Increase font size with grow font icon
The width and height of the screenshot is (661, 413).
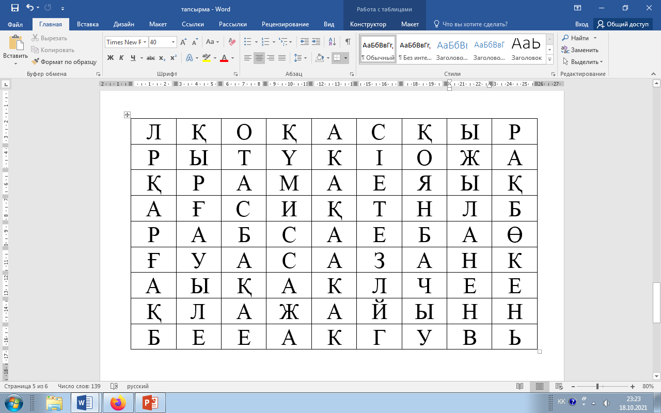coord(184,42)
